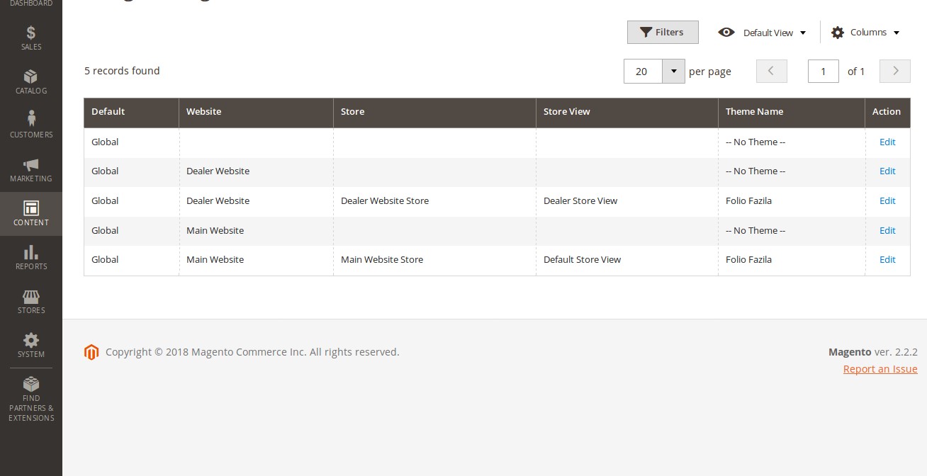This screenshot has width=927, height=476.
Task: Open the per page count selector
Action: (x=673, y=71)
